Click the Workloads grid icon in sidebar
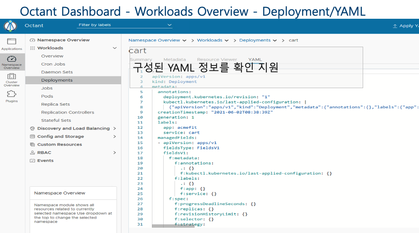The height and width of the screenshot is (233, 419). pos(32,48)
